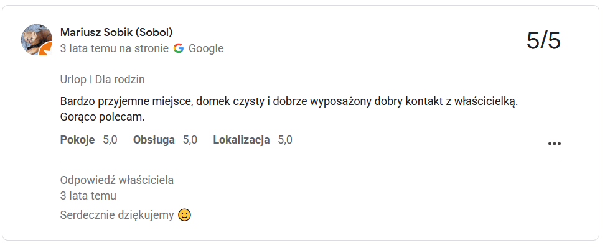Click the Google source link text

point(206,48)
